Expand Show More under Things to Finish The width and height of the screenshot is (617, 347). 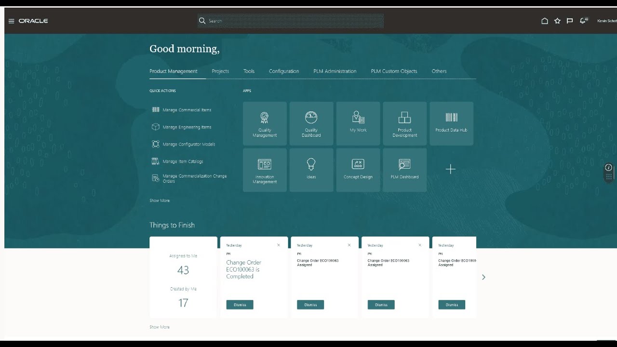tap(160, 327)
